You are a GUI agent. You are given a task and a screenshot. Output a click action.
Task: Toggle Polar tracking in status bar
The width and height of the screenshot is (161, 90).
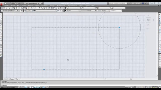pyautogui.click(x=28, y=87)
